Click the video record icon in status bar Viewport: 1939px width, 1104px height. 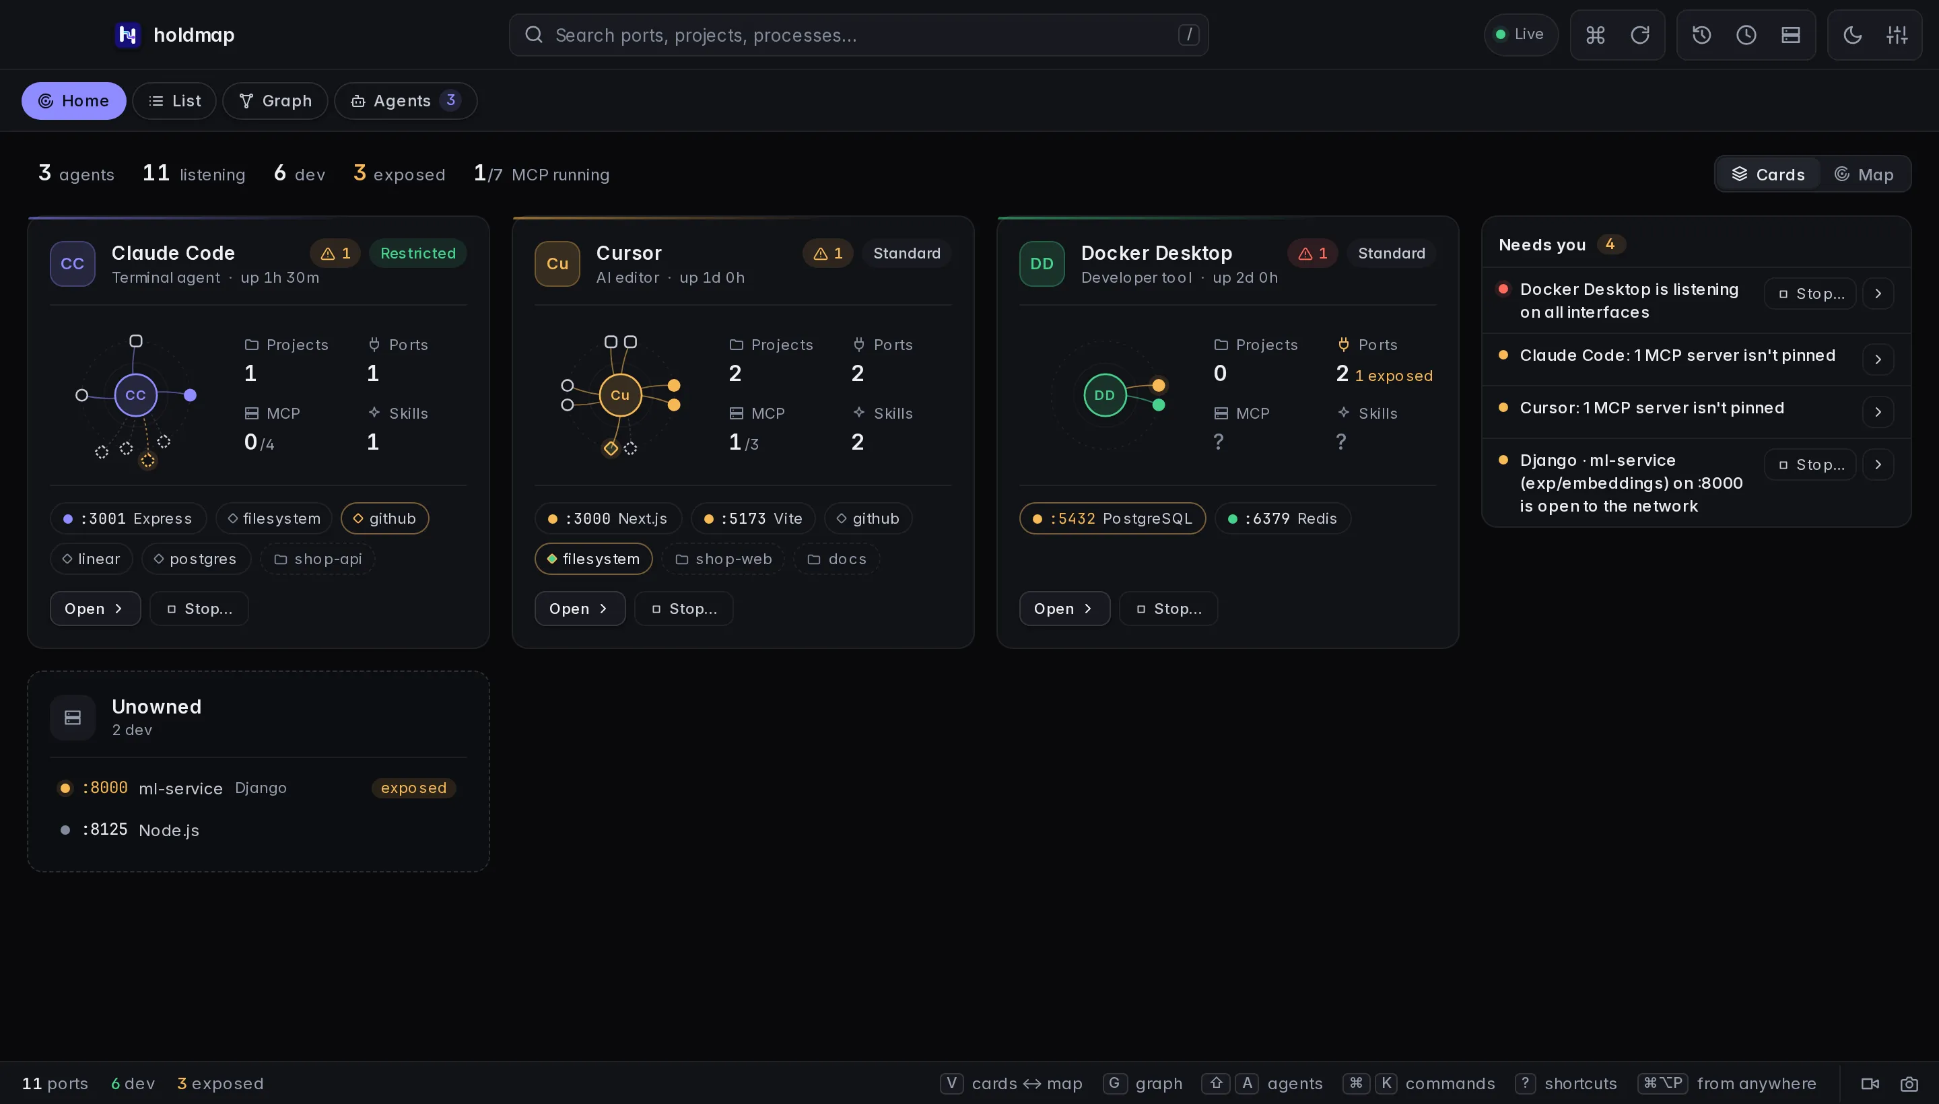pos(1870,1084)
